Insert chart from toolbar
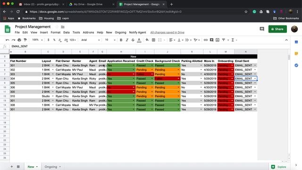This screenshot has width=302, height=170. tap(218, 40)
